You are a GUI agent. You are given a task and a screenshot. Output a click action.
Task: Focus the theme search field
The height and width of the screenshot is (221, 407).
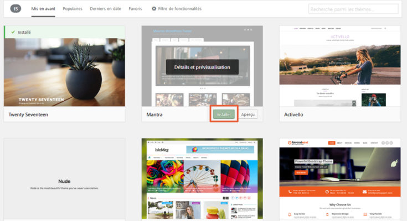coord(353,9)
